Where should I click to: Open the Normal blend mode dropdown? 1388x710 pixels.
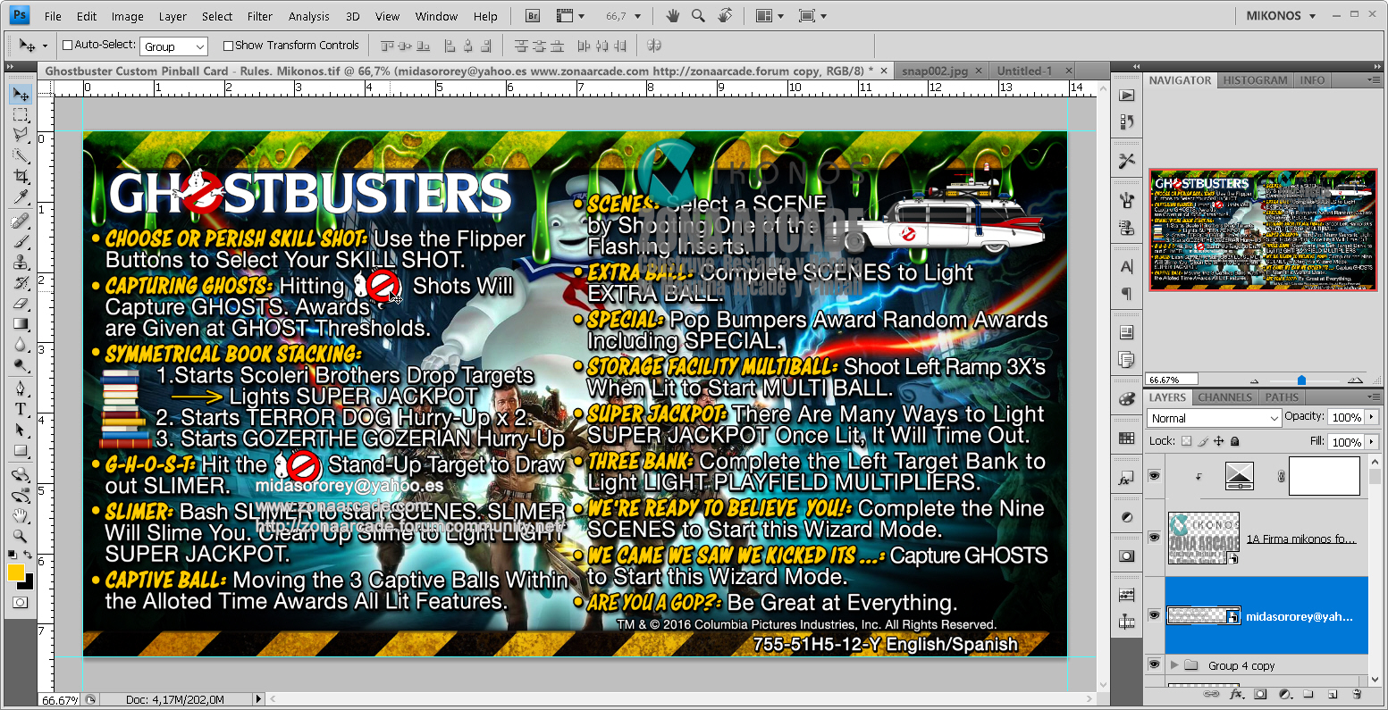pyautogui.click(x=1215, y=418)
